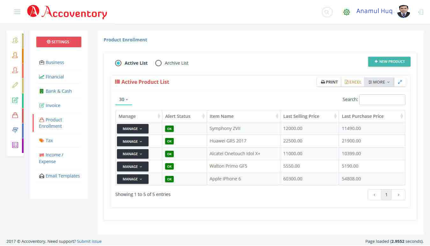
Task: Click the user avatar photo
Action: pyautogui.click(x=404, y=11)
